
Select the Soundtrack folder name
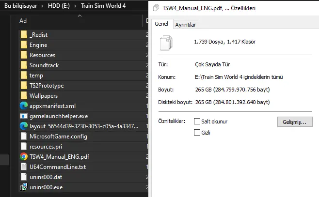pos(44,65)
